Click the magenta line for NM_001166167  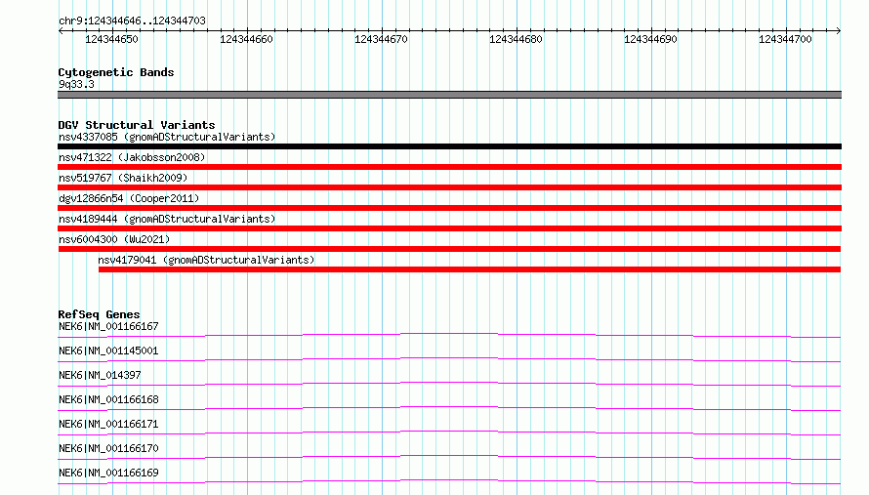[x=449, y=335]
